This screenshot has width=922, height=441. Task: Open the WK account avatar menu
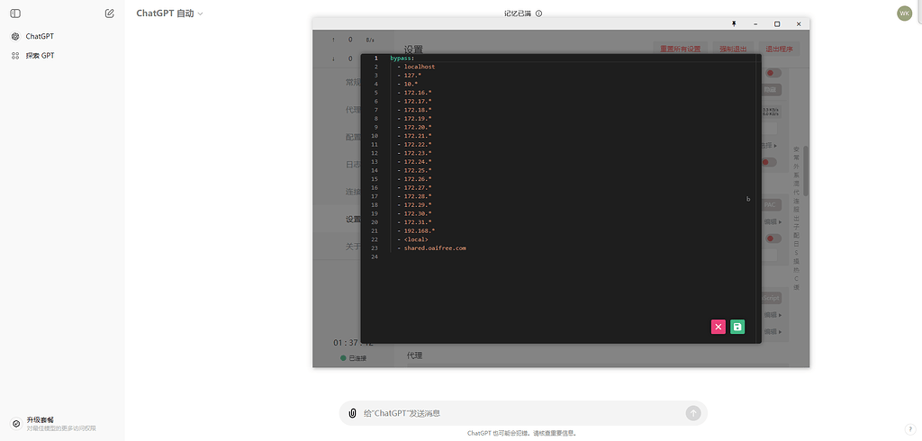(x=904, y=13)
